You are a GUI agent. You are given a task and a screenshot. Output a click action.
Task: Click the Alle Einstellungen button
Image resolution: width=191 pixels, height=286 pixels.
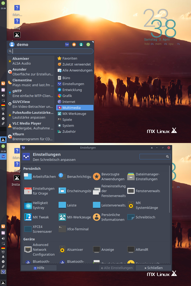coord(117,268)
